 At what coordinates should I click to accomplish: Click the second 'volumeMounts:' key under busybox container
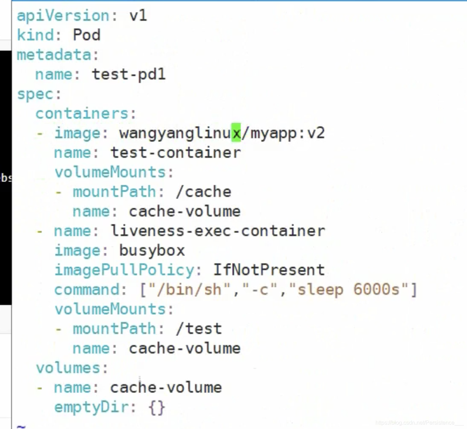[x=114, y=309]
